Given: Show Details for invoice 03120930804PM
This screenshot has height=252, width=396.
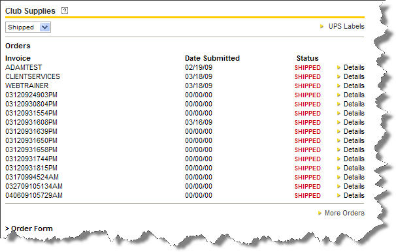Looking at the screenshot, I should coord(354,104).
